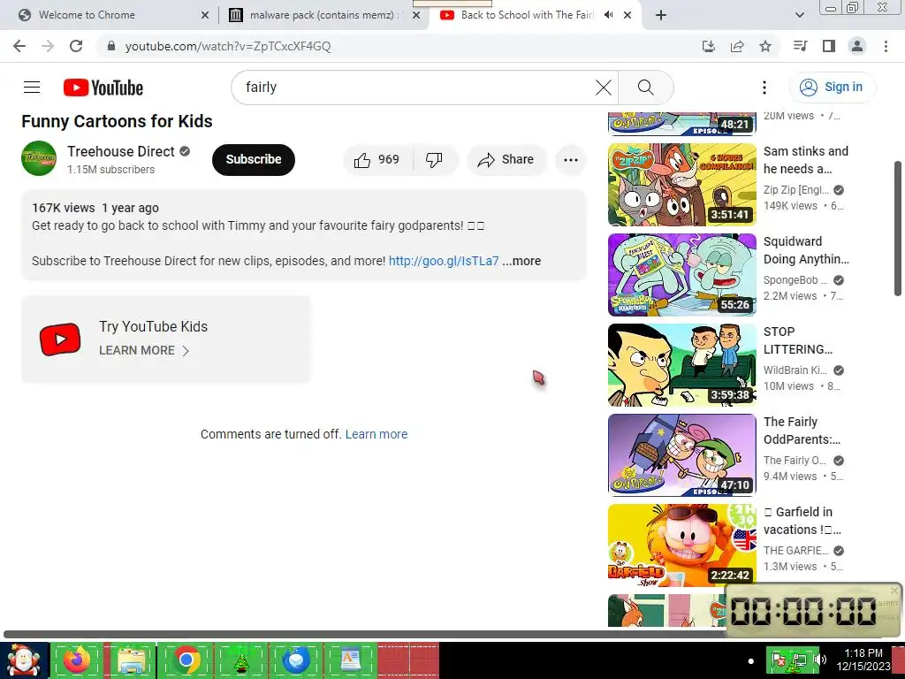Image resolution: width=905 pixels, height=679 pixels.
Task: Click the install app icon in address bar
Action: click(x=708, y=46)
